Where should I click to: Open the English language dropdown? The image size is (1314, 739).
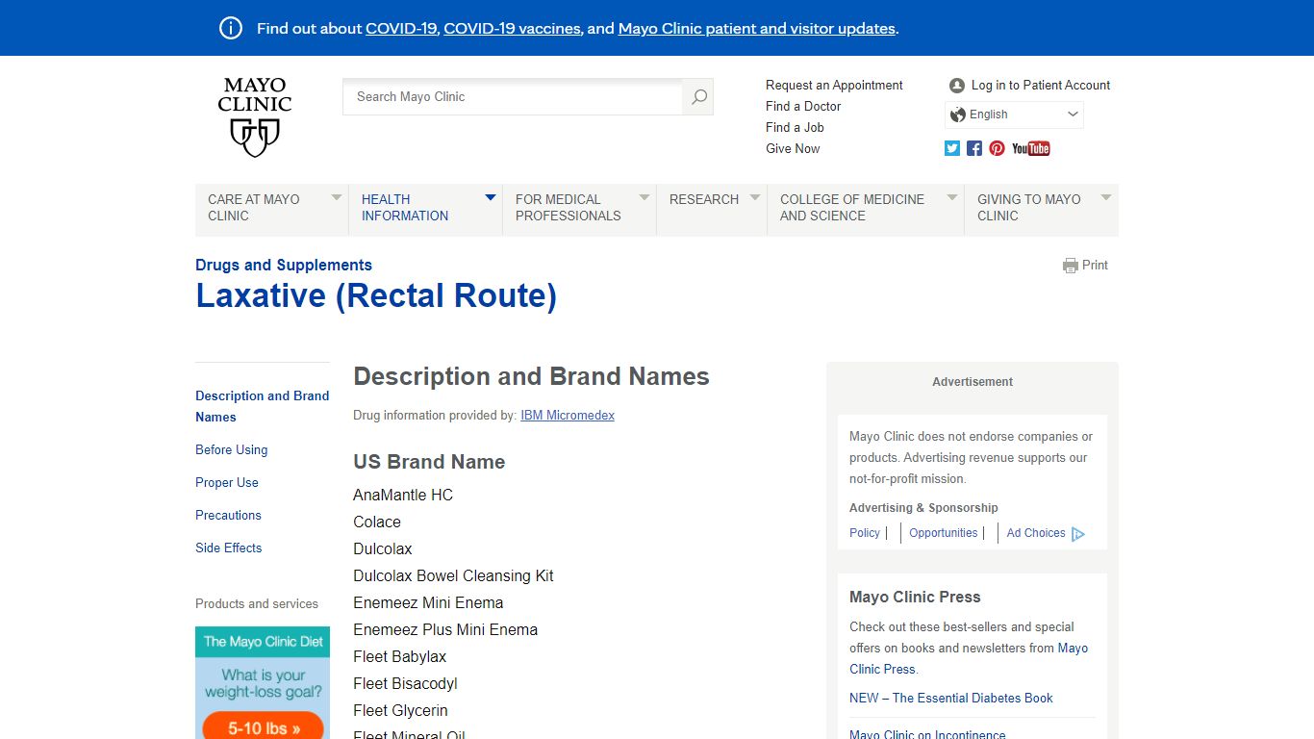(1014, 115)
